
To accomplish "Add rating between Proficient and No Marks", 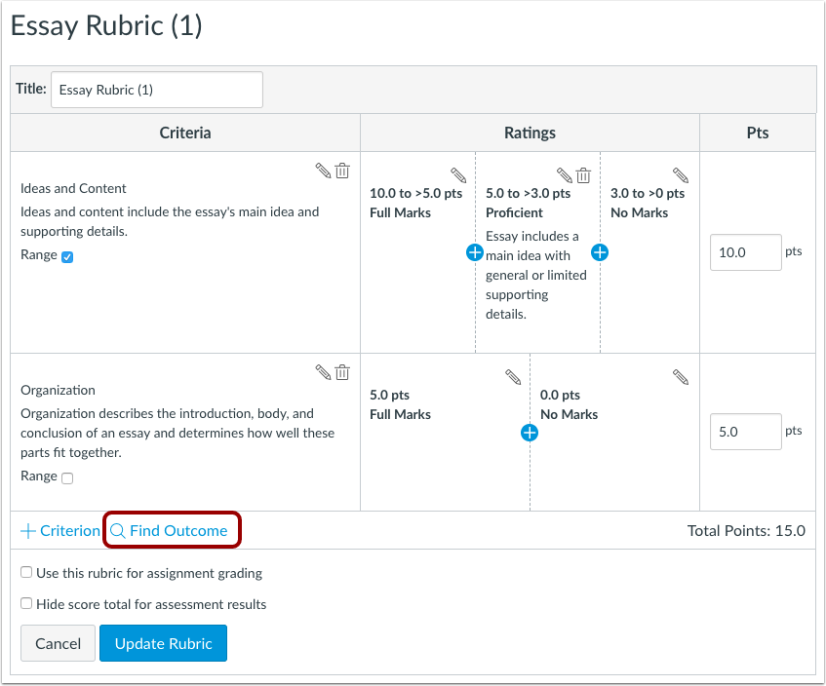I will pos(600,252).
